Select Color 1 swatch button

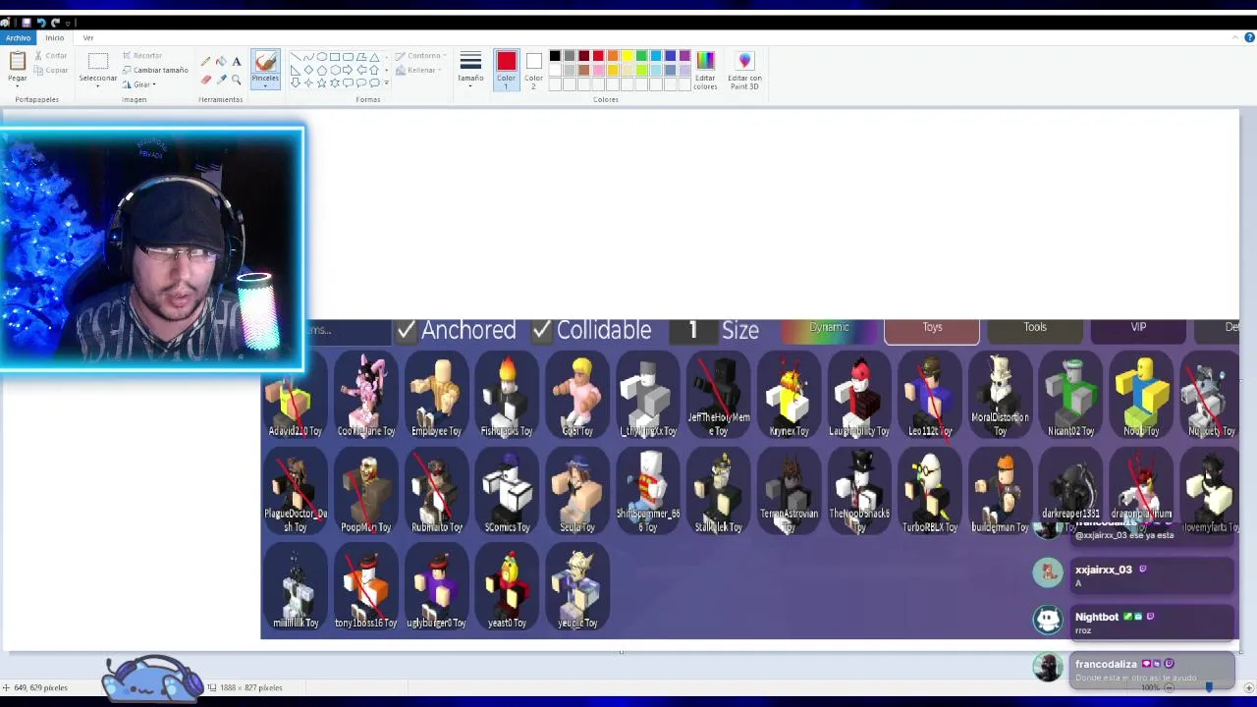click(x=506, y=70)
